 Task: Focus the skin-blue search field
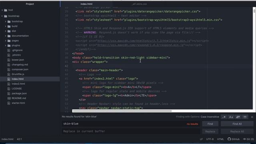[x=131, y=124]
